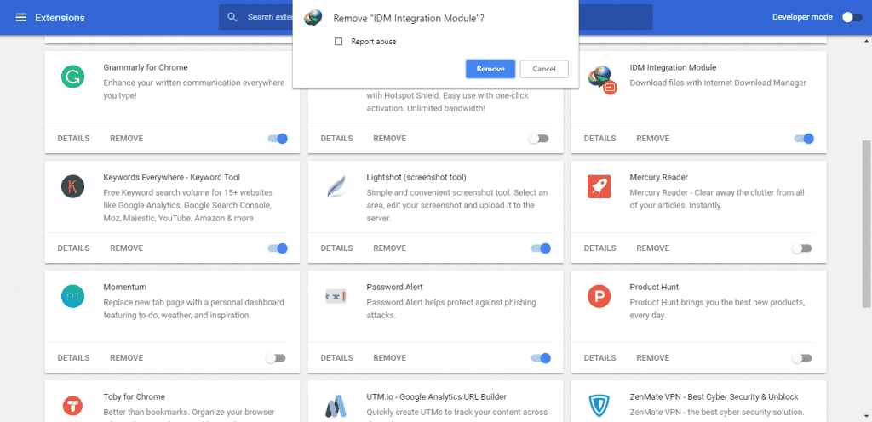This screenshot has width=872, height=422.
Task: Open Details for Keywords Everywhere
Action: (73, 248)
